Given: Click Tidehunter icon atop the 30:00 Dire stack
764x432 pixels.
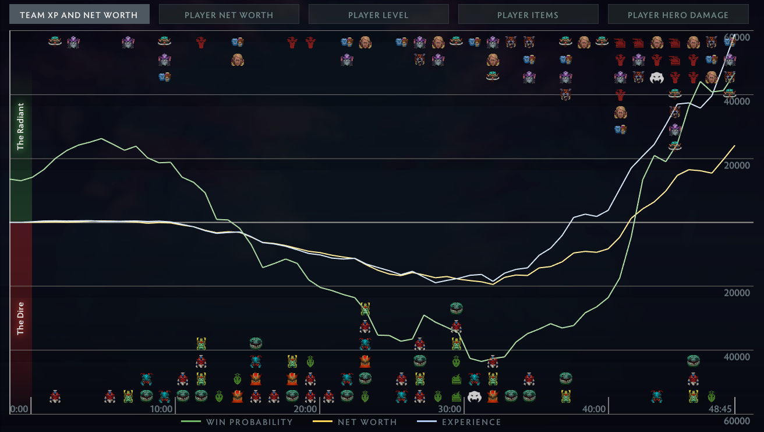Looking at the screenshot, I should pos(457,308).
